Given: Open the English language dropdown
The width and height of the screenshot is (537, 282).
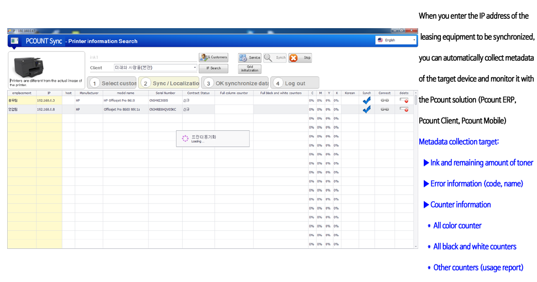Looking at the screenshot, I should (396, 40).
